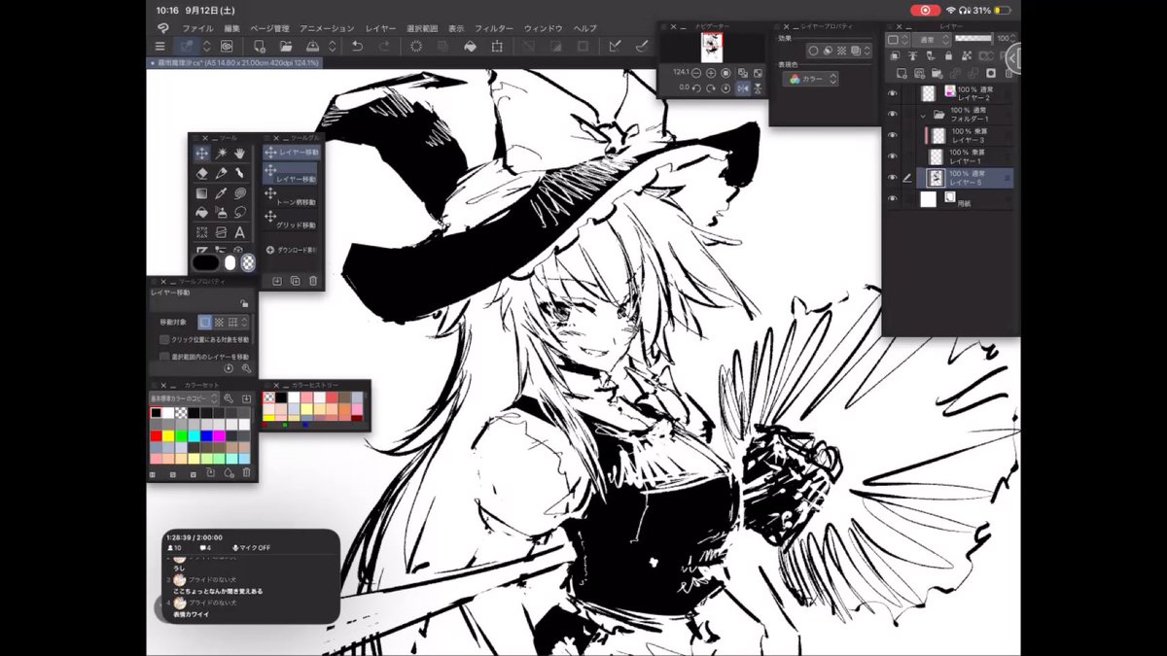This screenshot has width=1167, height=656.
Task: Select レイヤー移動 sub tool
Action: pyautogui.click(x=291, y=175)
